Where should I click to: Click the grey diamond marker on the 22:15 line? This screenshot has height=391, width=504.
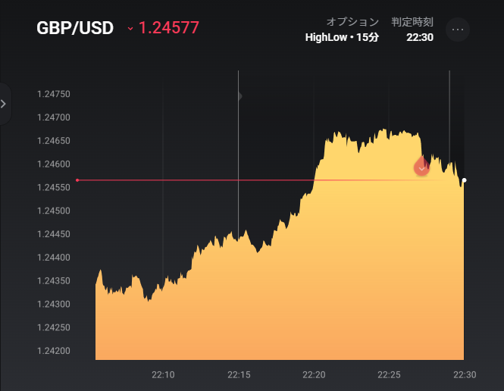point(239,96)
